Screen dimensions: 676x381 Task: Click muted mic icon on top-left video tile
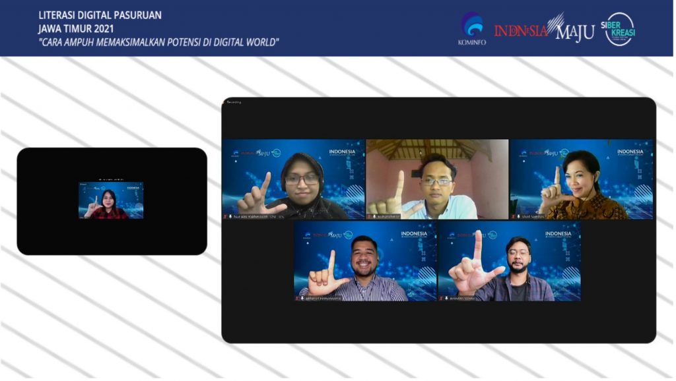pos(226,216)
